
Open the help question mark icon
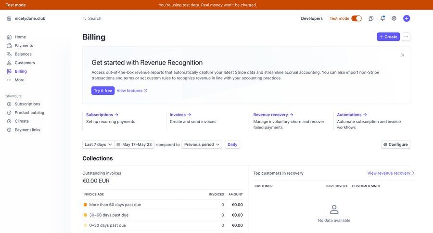tap(371, 18)
